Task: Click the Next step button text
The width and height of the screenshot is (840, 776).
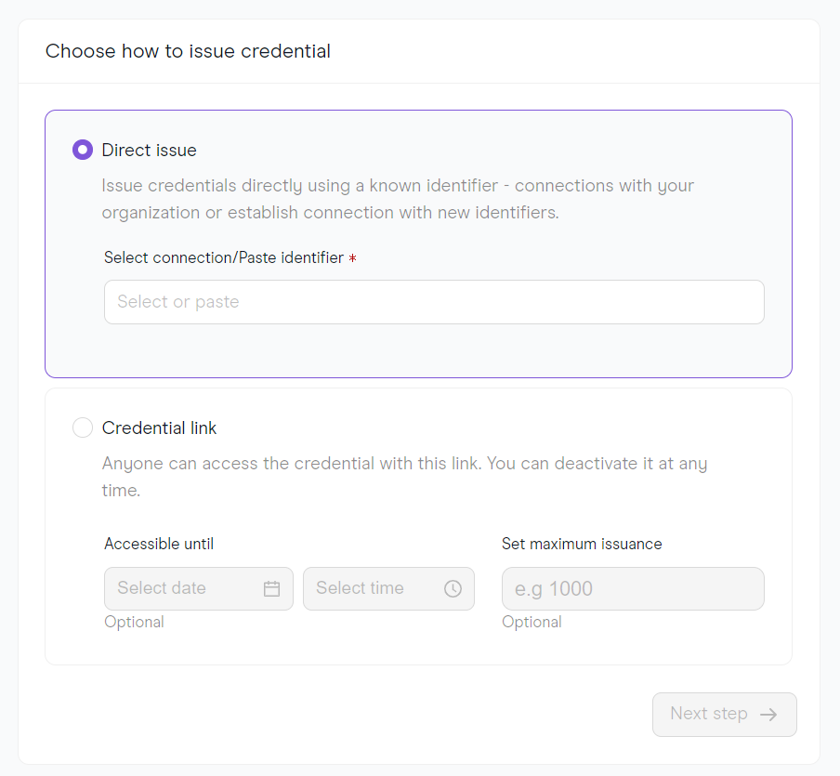Action: click(709, 714)
